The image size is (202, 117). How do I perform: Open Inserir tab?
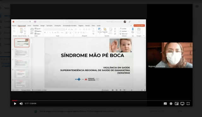pyautogui.click(x=29, y=26)
